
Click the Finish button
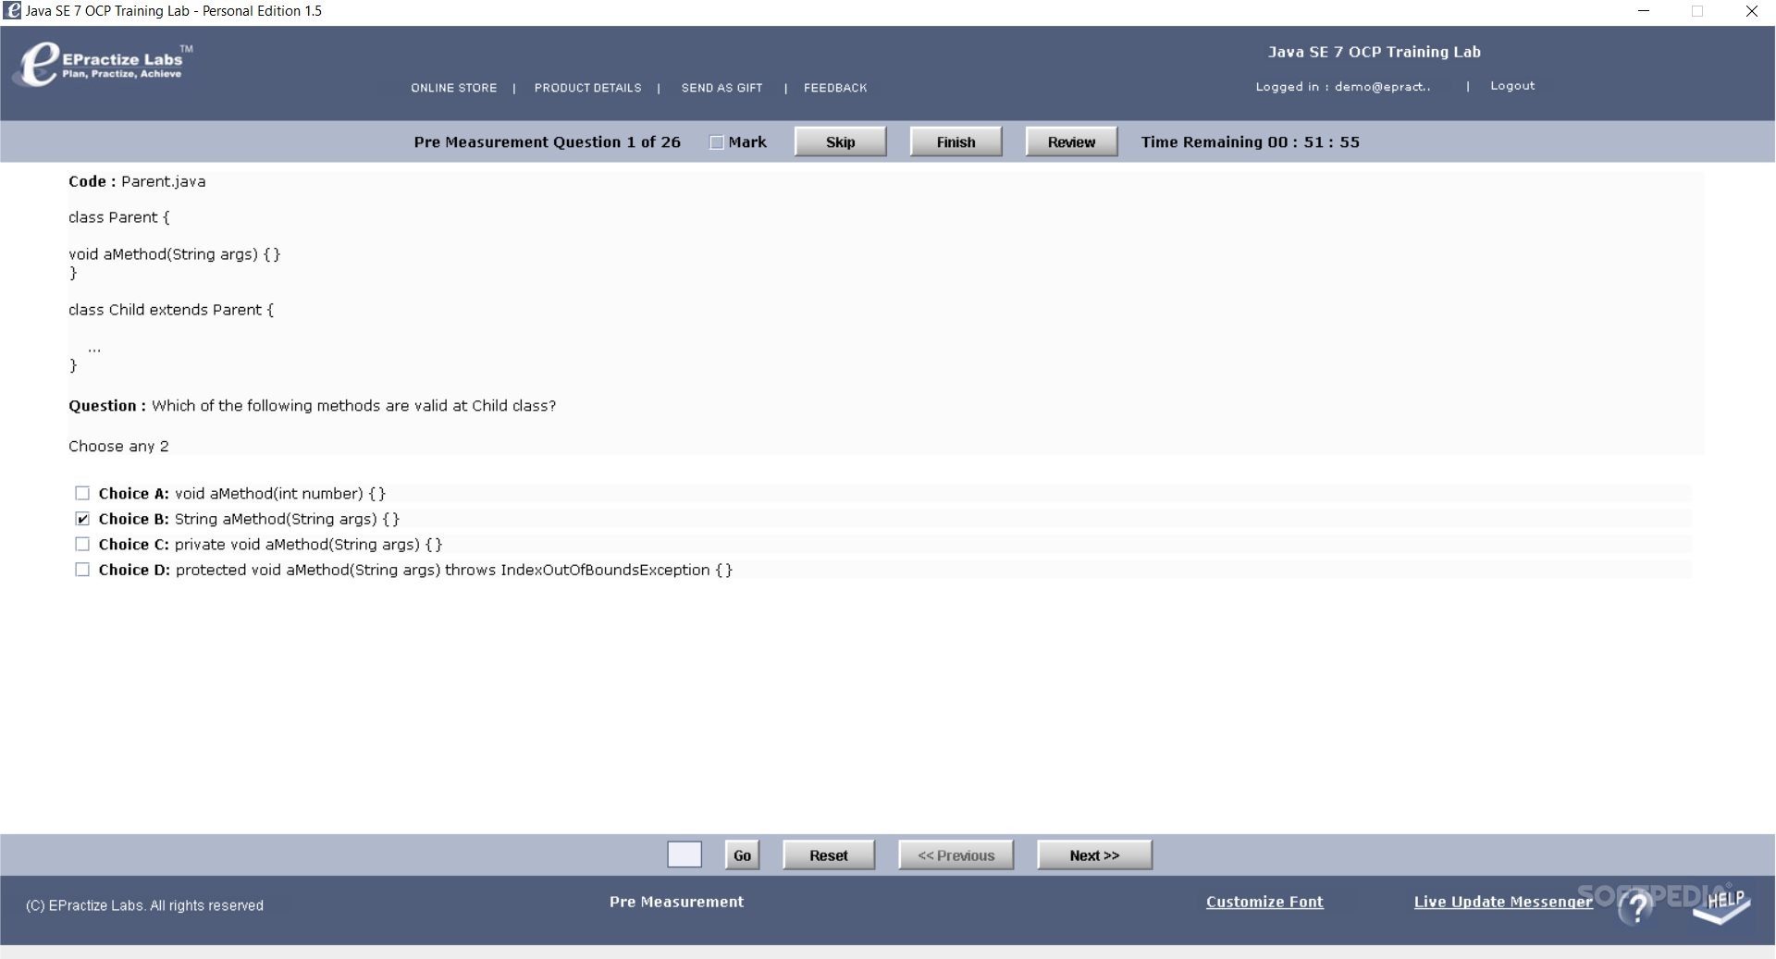(956, 141)
